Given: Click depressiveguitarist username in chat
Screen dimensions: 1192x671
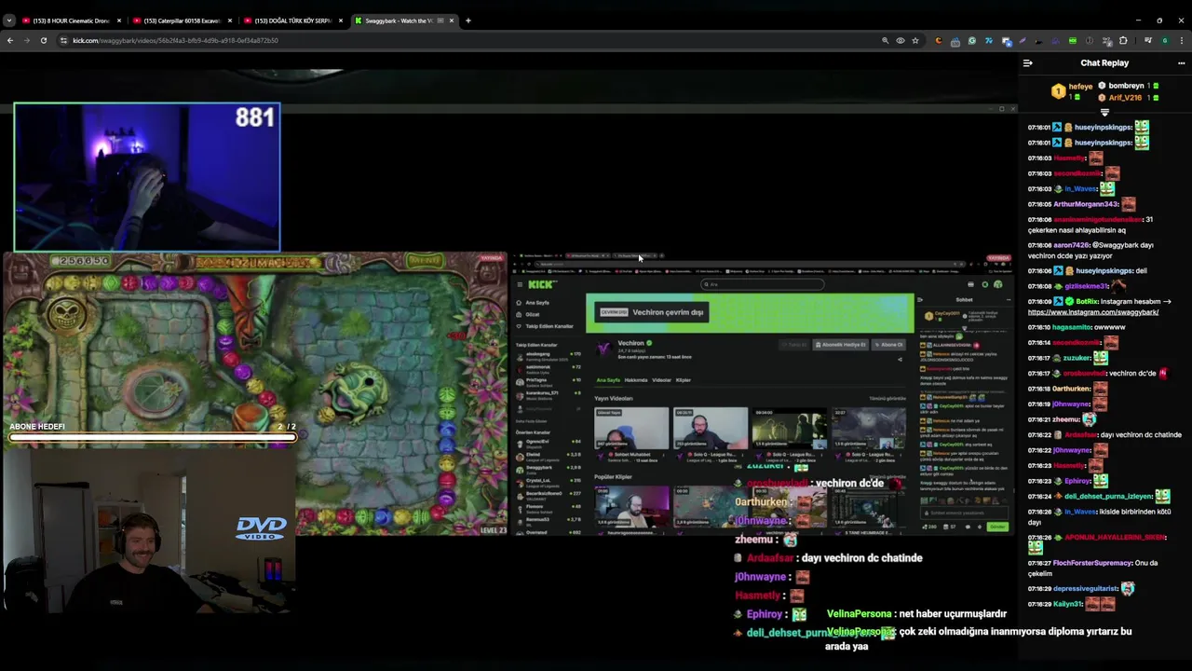Looking at the screenshot, I should tap(1085, 589).
